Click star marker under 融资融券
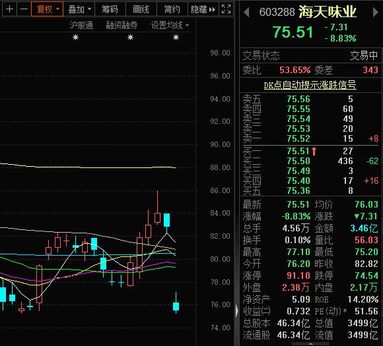The height and width of the screenshot is (346, 383). tap(131, 38)
